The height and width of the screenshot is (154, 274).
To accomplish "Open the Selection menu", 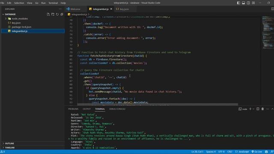I will [x=19, y=3].
